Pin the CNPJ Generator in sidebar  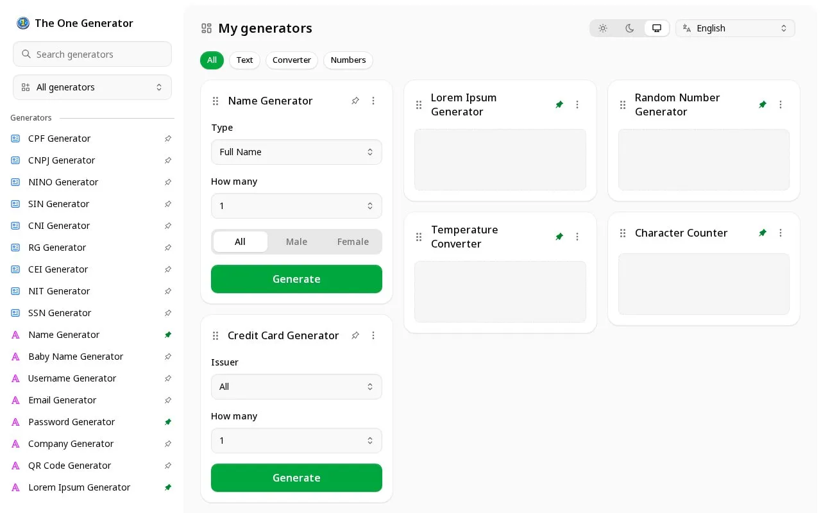click(168, 160)
